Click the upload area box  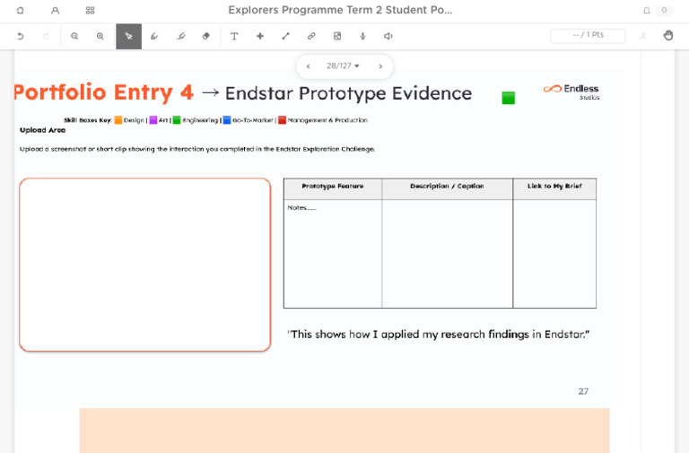145,265
